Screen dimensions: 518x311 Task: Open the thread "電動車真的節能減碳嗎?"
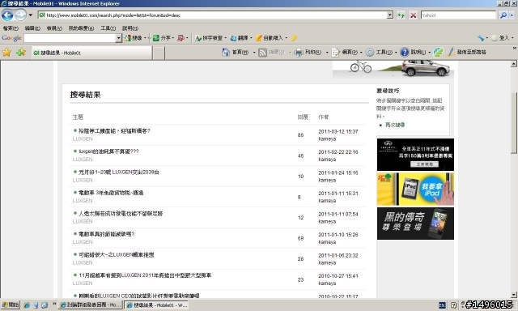106,234
